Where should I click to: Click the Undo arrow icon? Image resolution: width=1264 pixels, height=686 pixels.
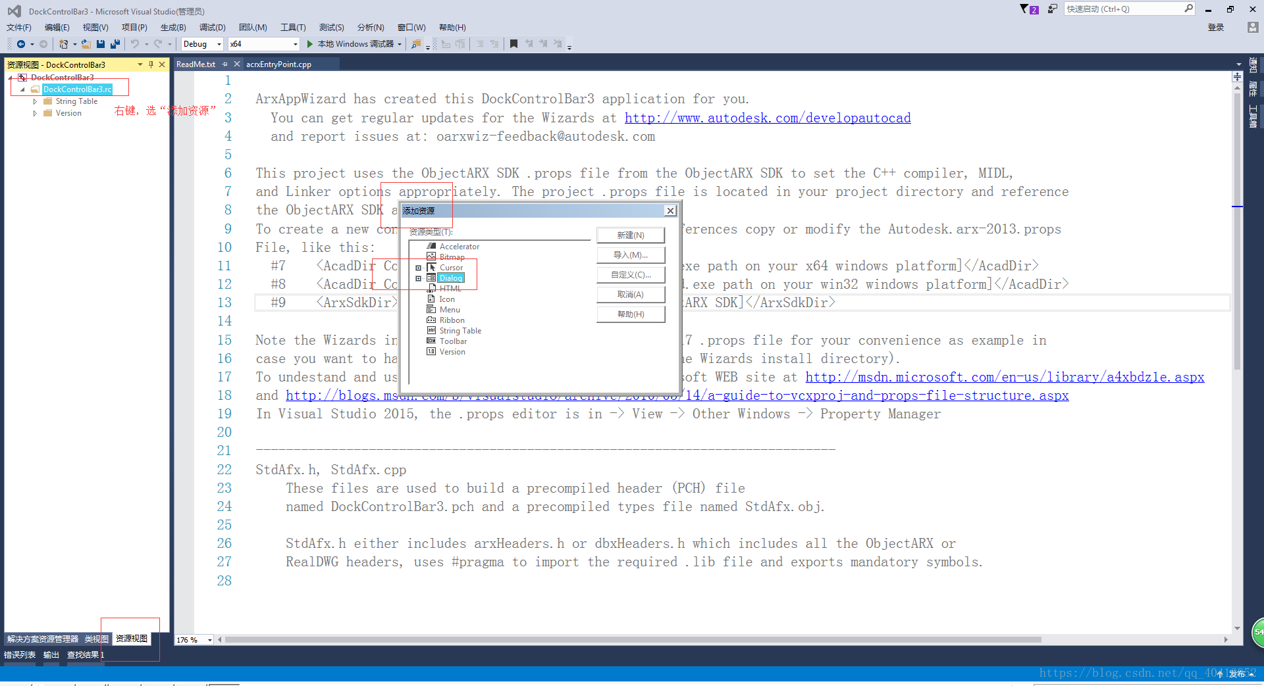[x=135, y=44]
